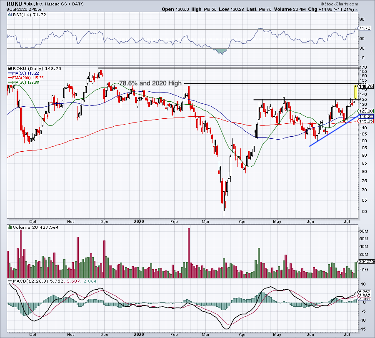
Task: Click the RSI 71.72 axis value tag
Action: tap(365, 28)
